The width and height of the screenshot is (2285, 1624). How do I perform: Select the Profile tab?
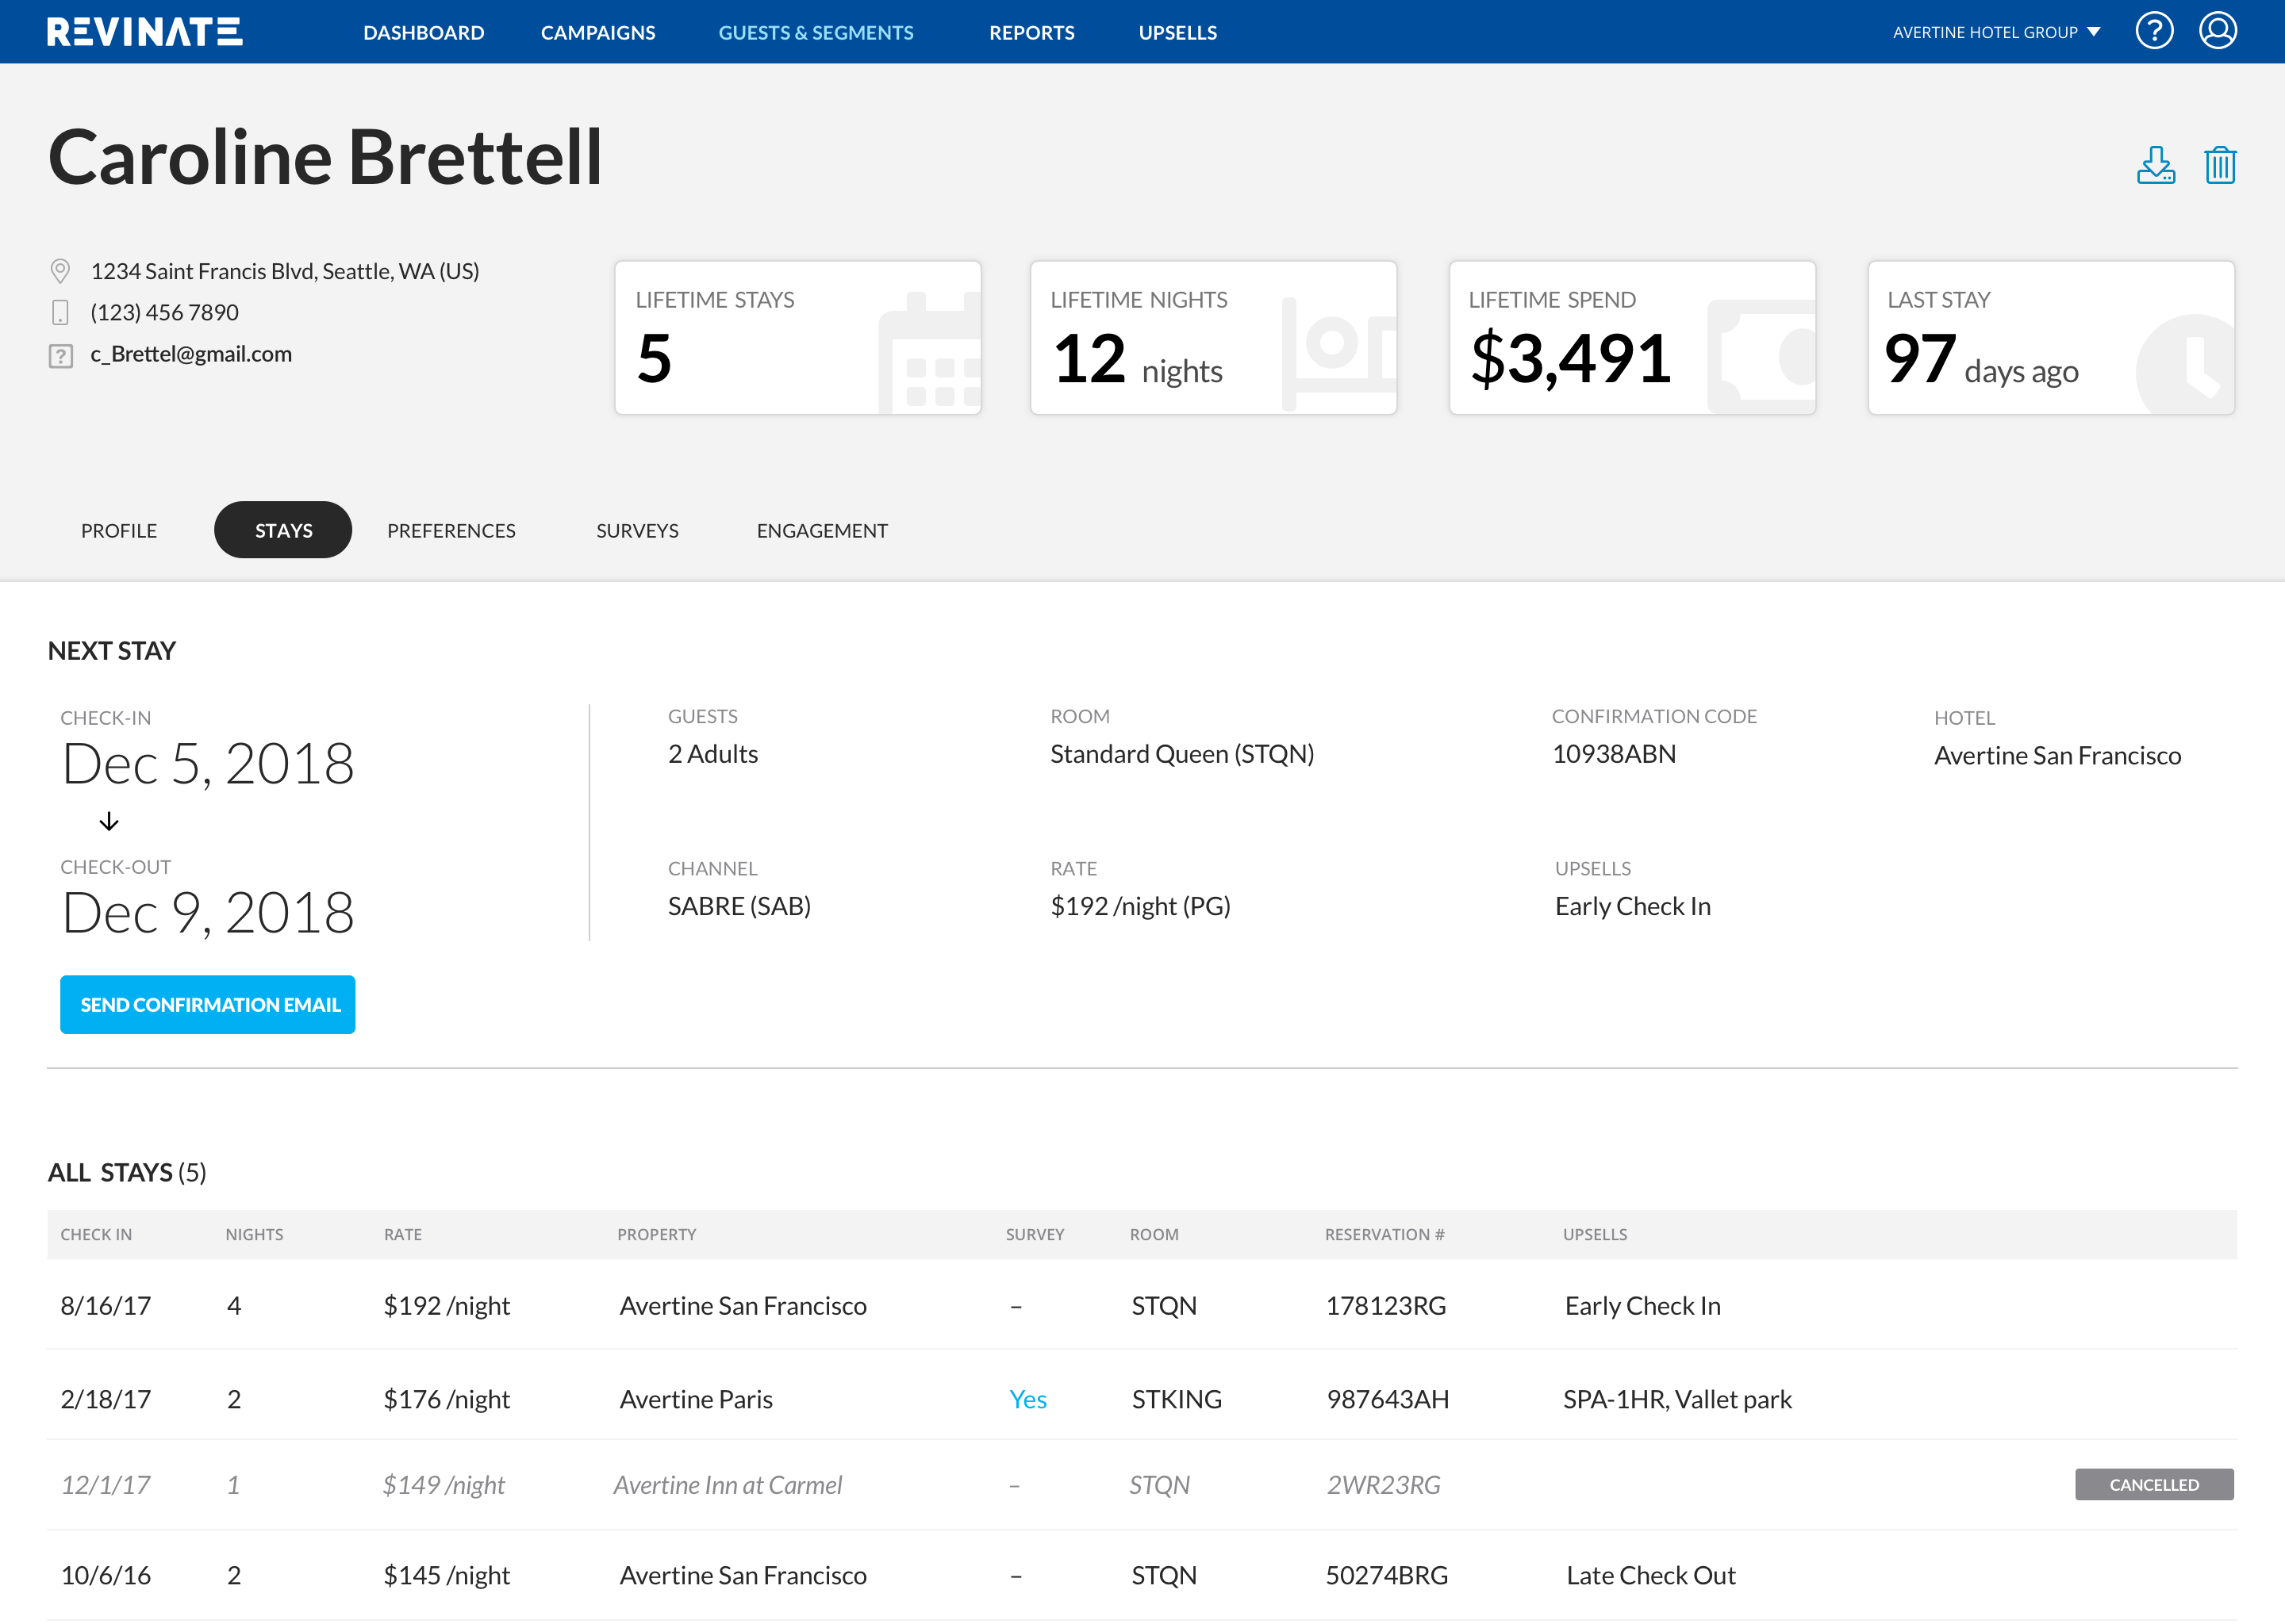[x=119, y=531]
